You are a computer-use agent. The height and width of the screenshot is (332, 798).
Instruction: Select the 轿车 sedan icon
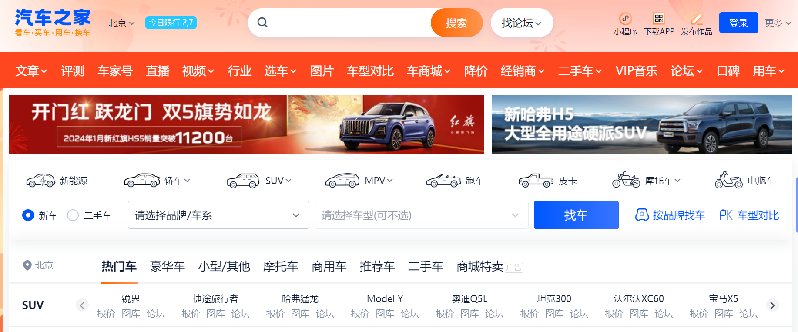point(142,180)
